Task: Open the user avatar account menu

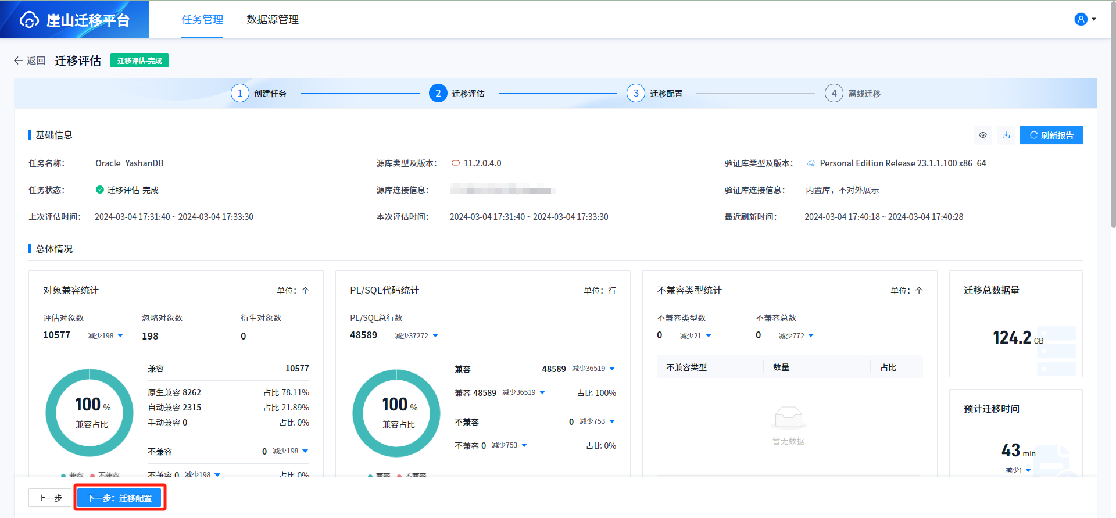Action: [1081, 19]
